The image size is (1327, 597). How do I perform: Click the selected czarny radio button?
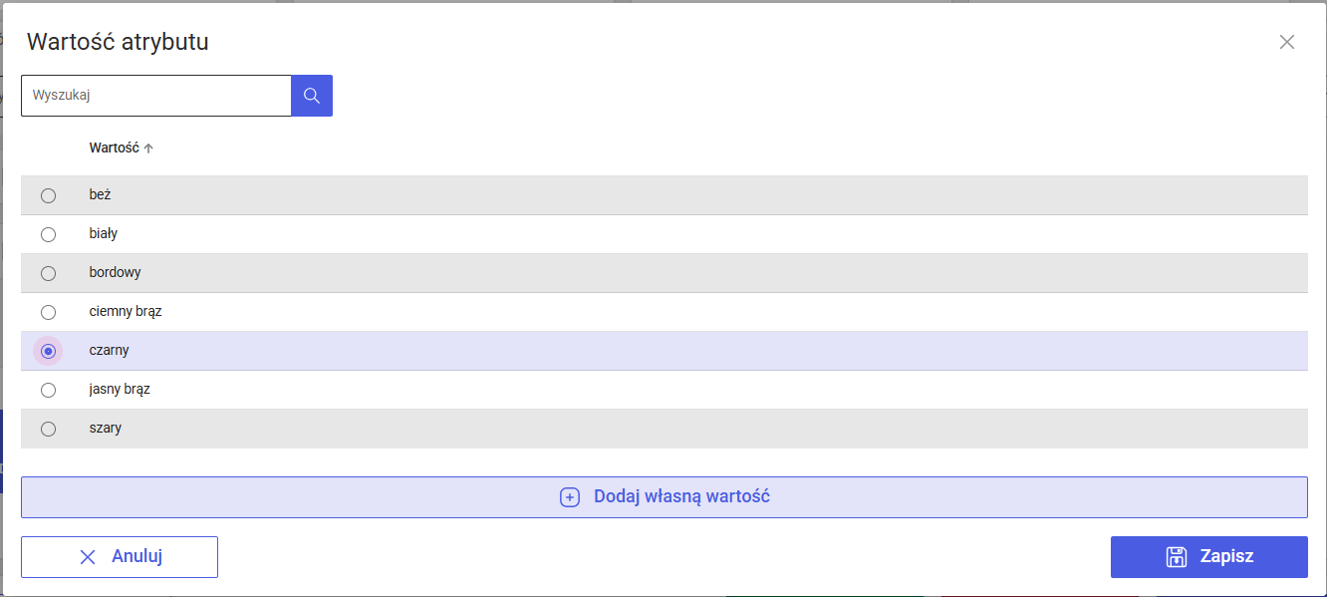(x=48, y=352)
